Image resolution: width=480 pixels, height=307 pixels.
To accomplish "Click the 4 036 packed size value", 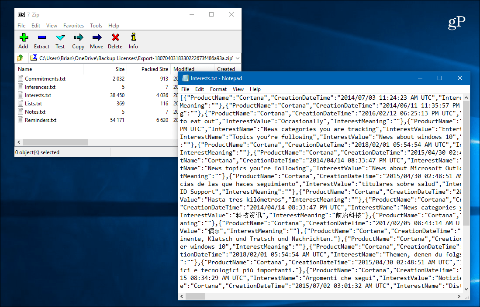I will (x=162, y=95).
